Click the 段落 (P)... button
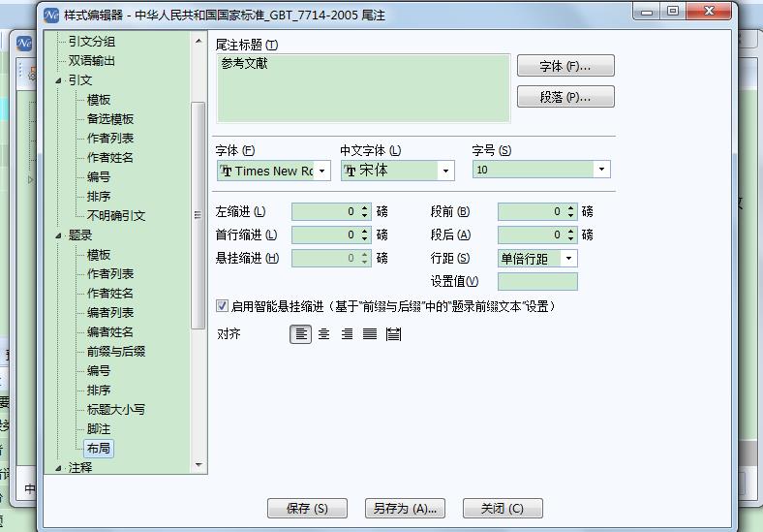This screenshot has height=532, width=763. (x=565, y=97)
